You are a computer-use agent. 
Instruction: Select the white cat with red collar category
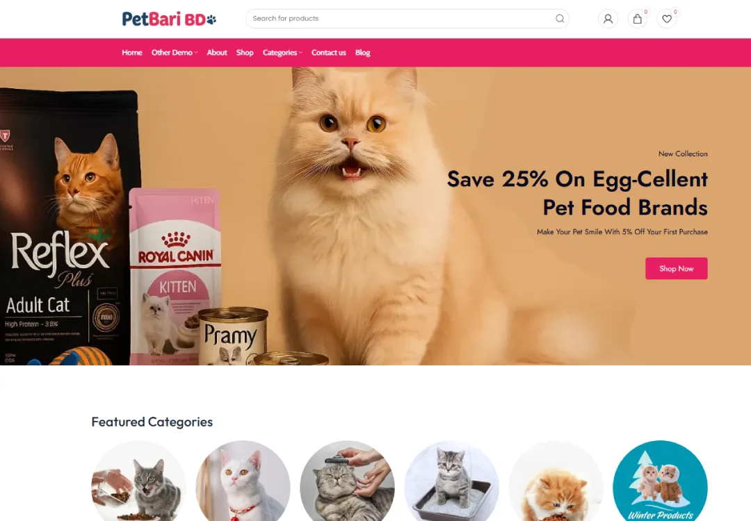point(243,481)
